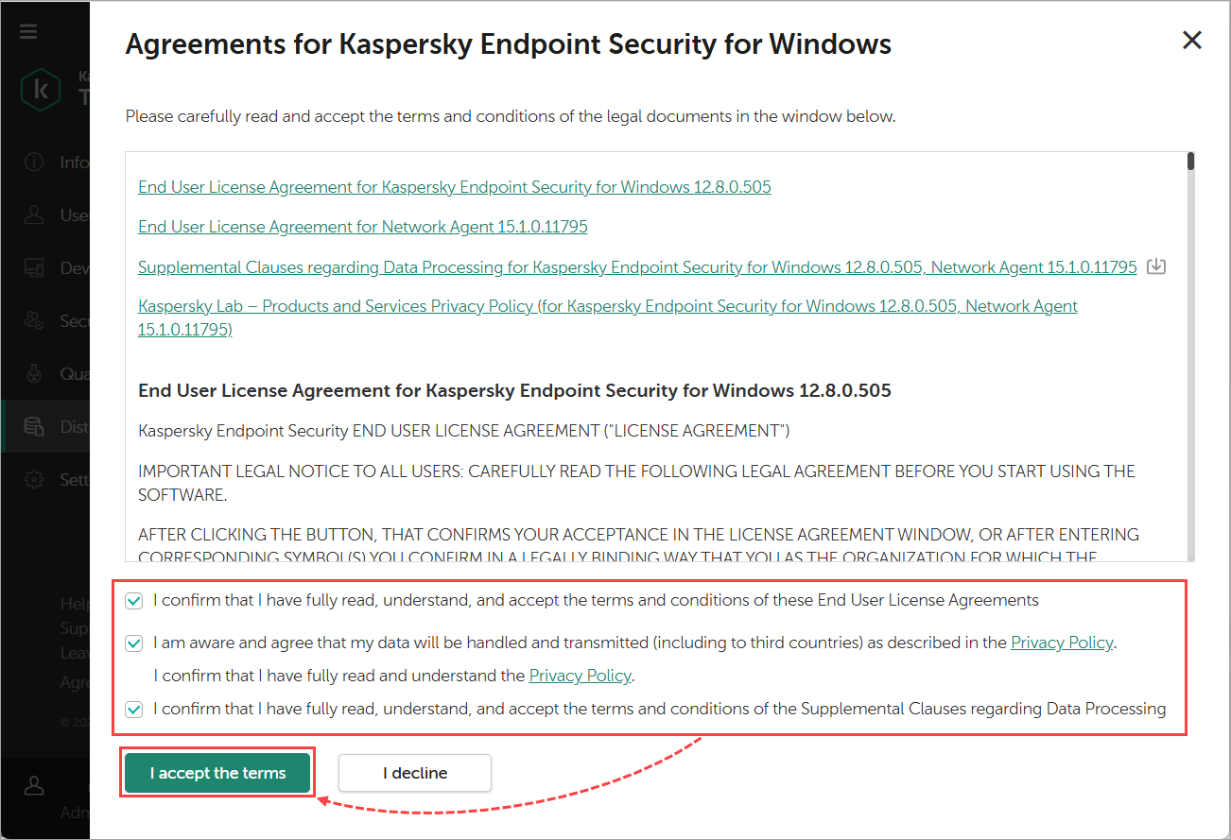1231x840 pixels.
Task: Open the Settings gear icon in sidebar
Action: click(34, 480)
